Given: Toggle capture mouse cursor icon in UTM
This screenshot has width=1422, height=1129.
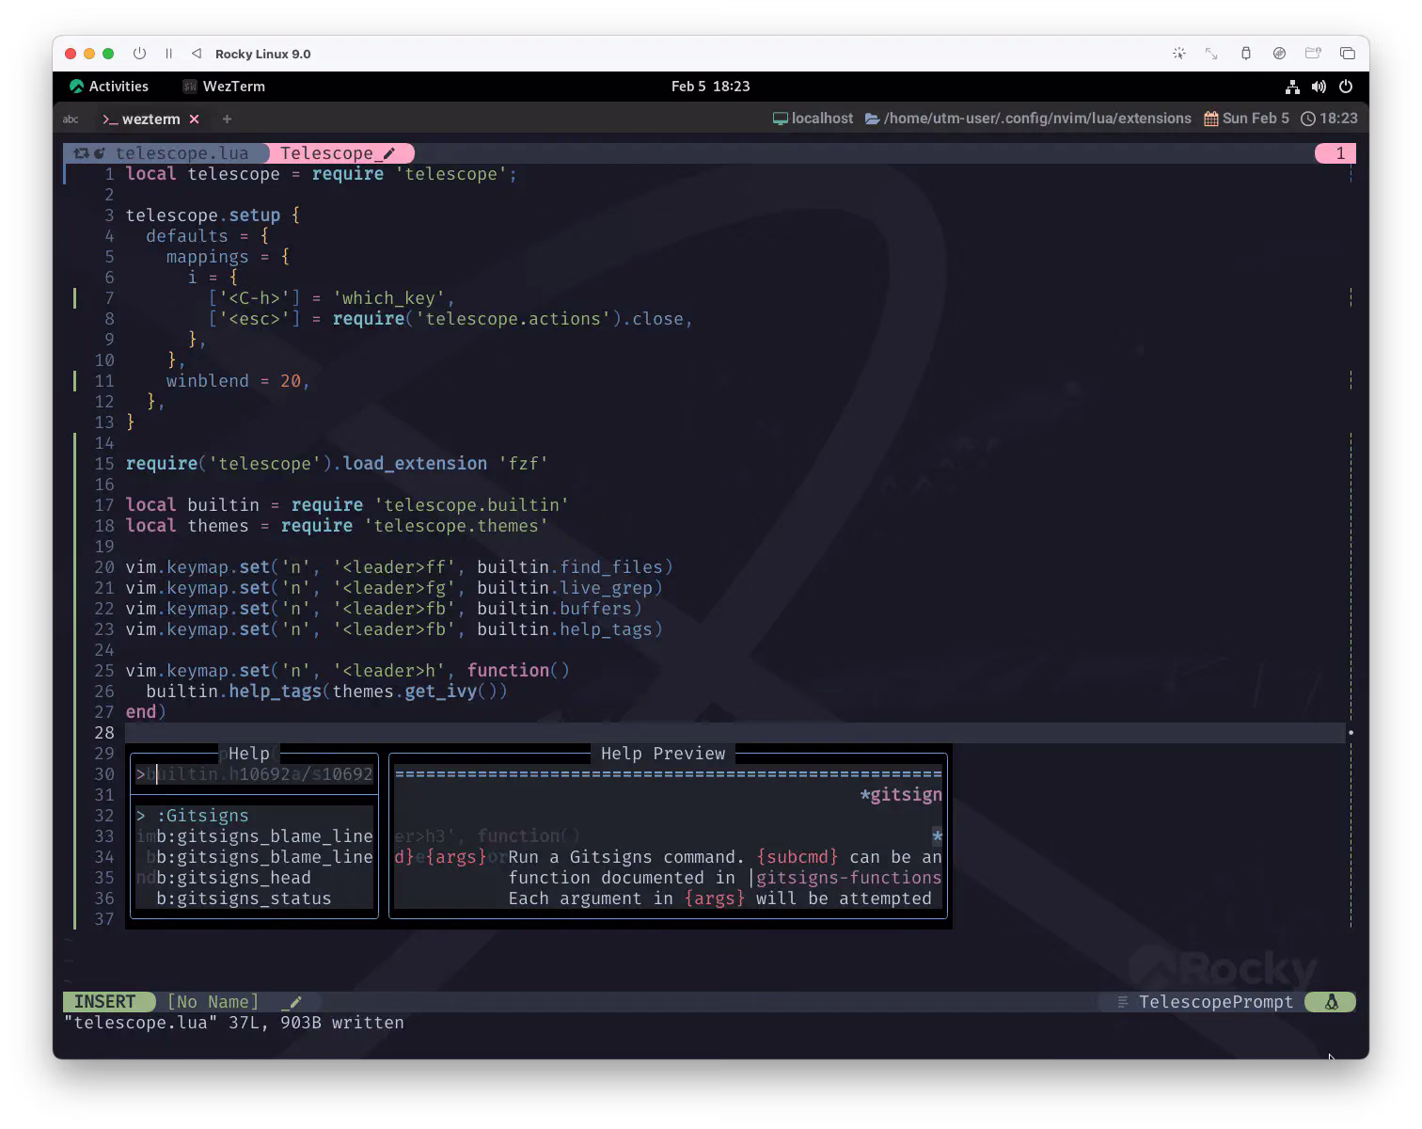Looking at the screenshot, I should 1179,54.
